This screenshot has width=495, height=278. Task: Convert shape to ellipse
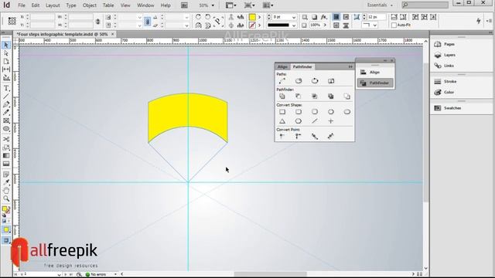coord(347,111)
